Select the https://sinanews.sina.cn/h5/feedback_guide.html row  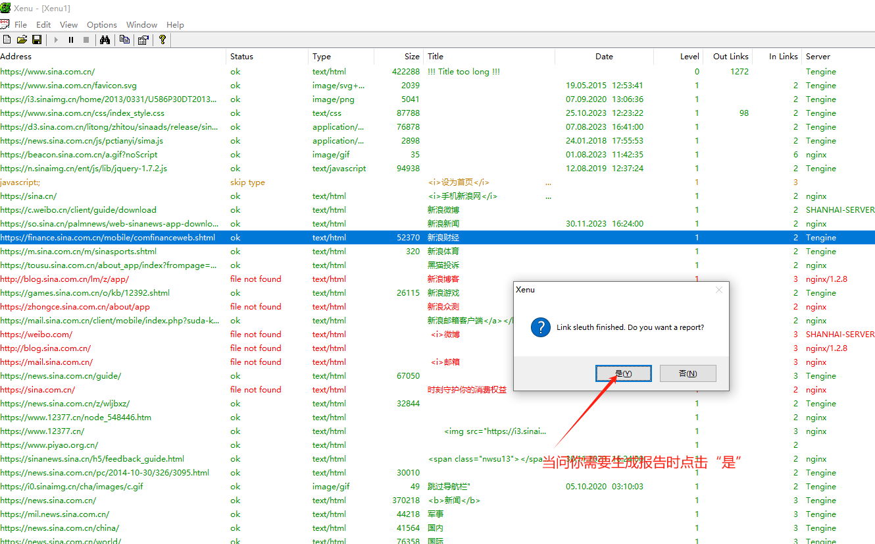pyautogui.click(x=438, y=459)
